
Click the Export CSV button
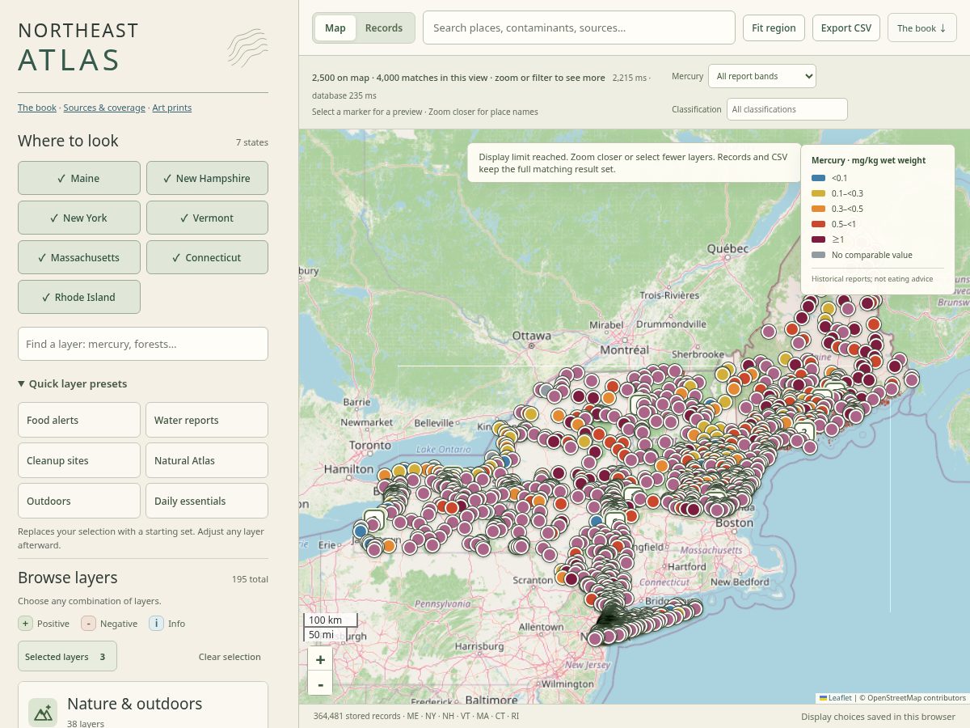(x=846, y=28)
